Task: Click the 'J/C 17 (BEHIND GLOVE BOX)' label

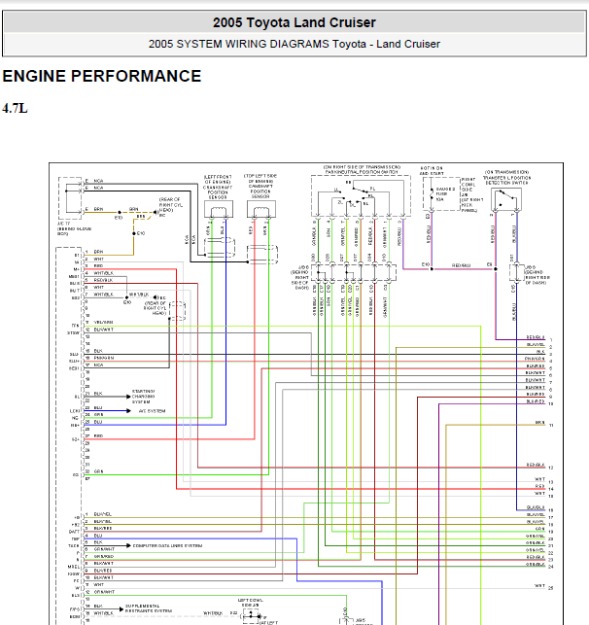Action: (x=74, y=228)
